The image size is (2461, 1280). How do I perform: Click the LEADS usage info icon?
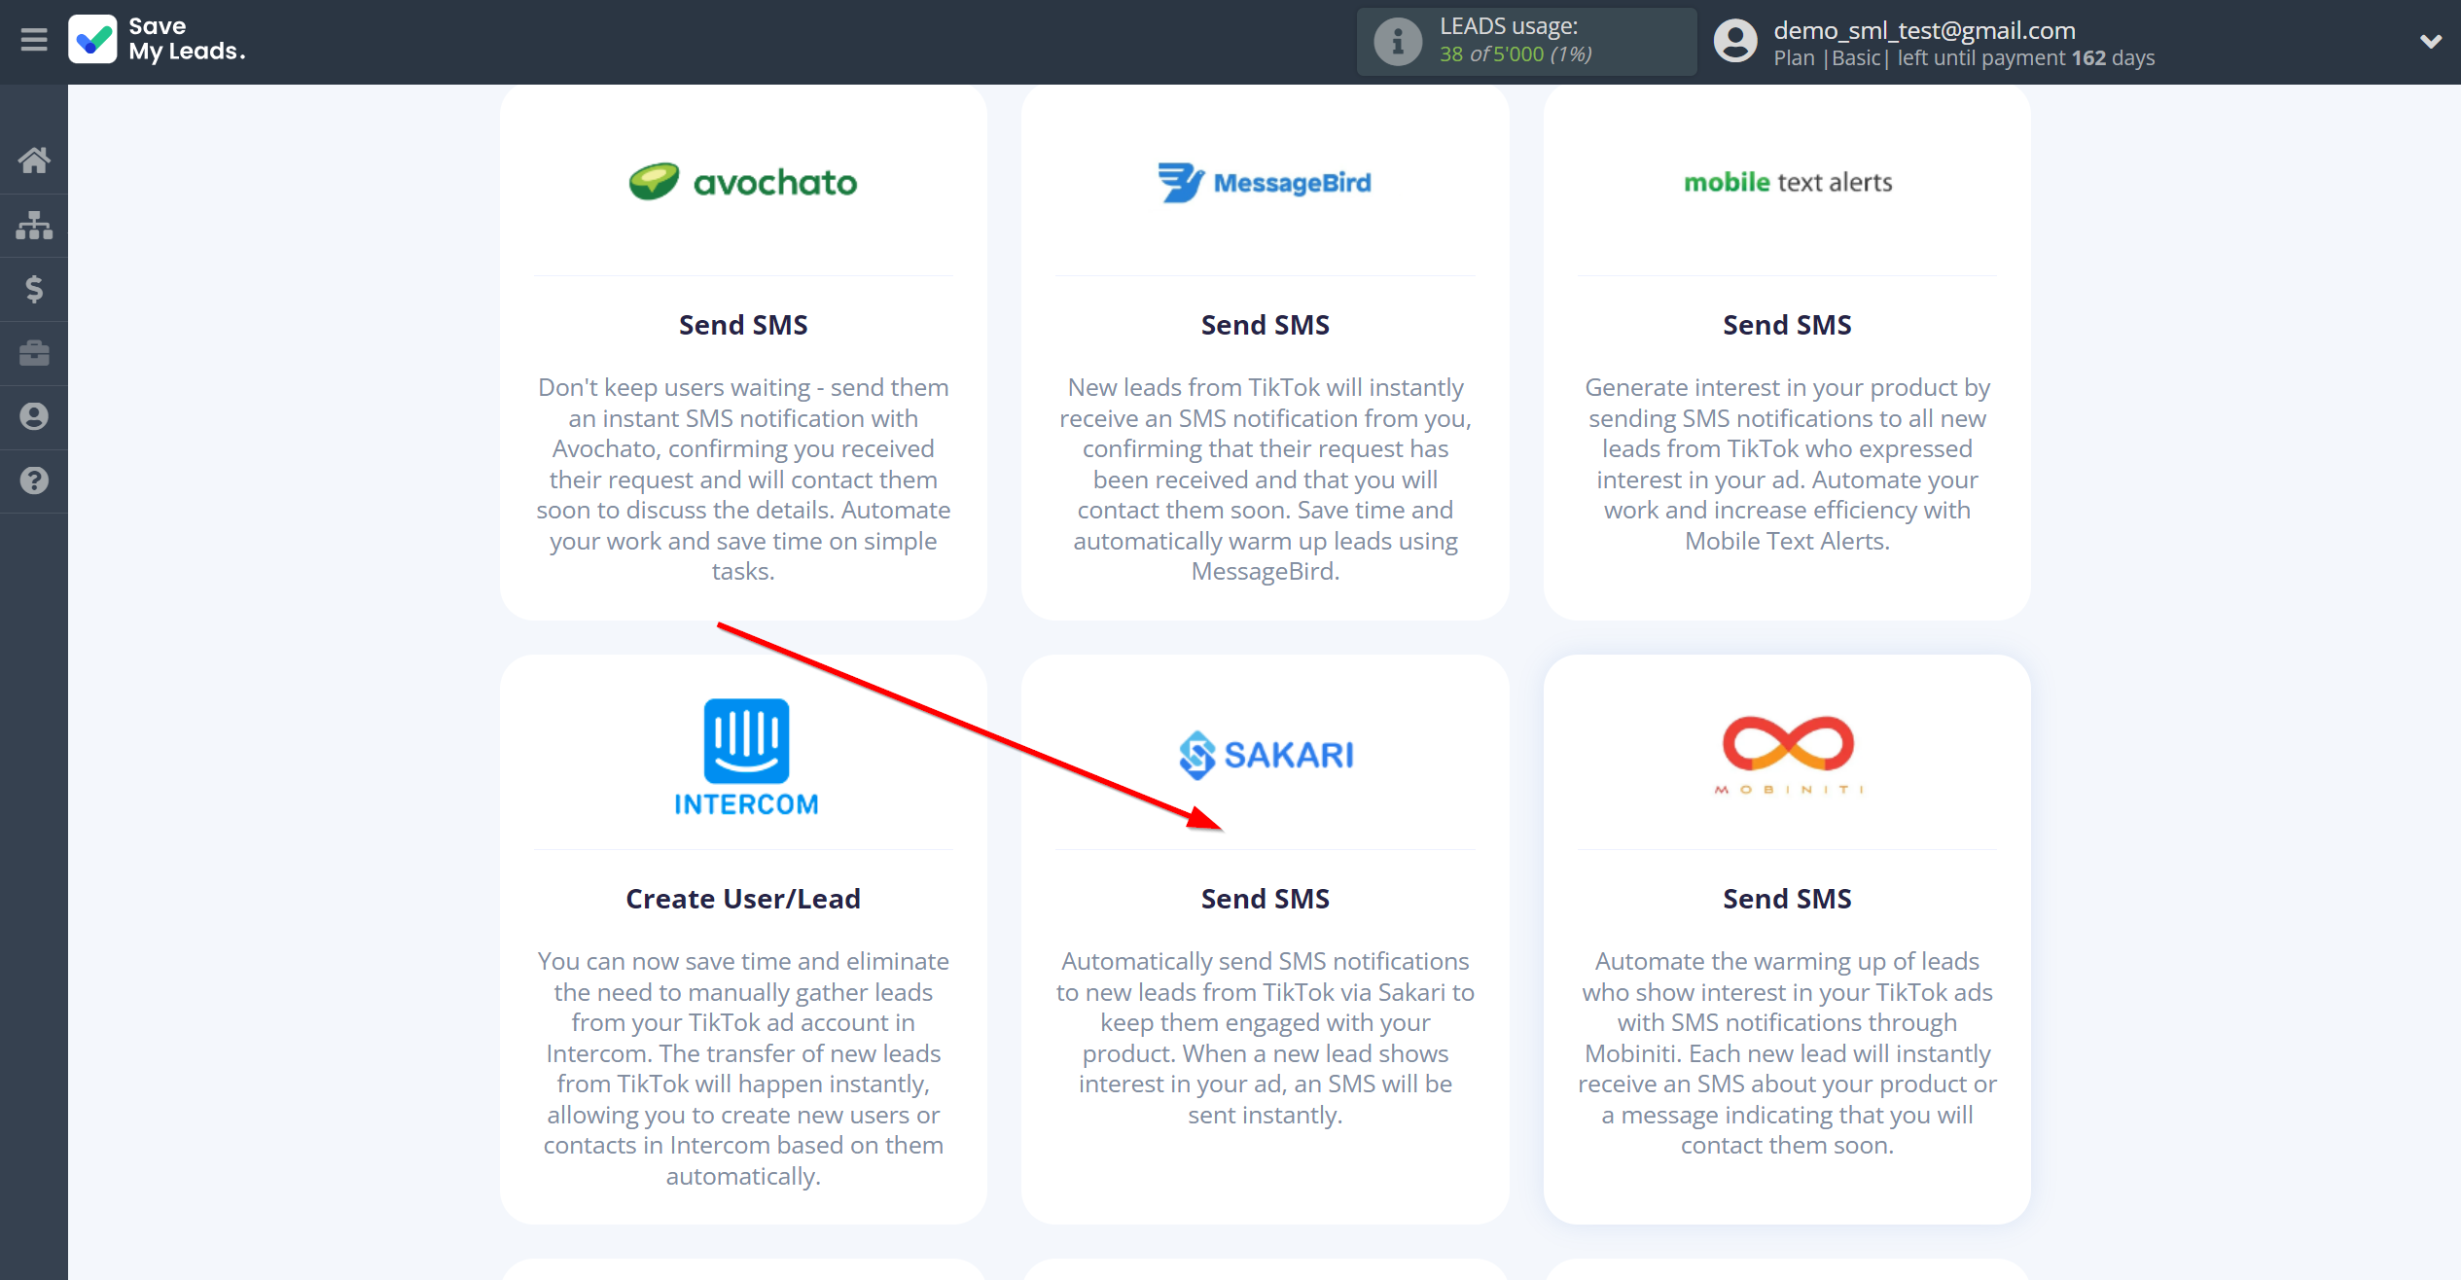(1397, 42)
